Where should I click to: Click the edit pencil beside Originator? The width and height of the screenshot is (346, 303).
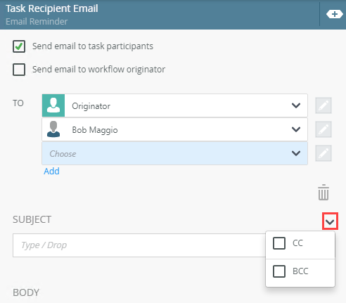point(323,105)
